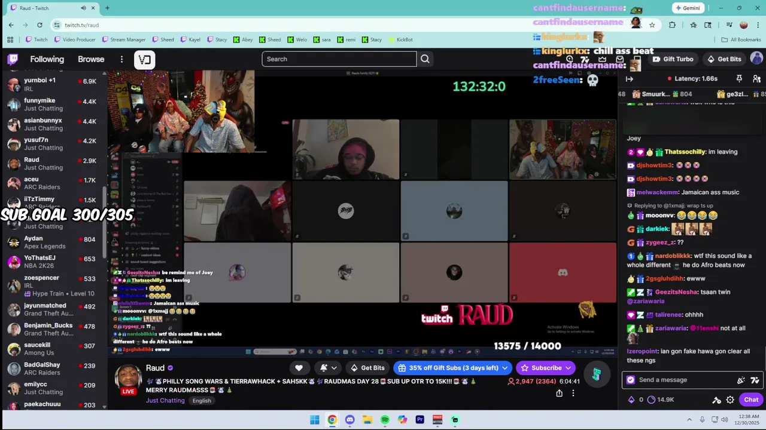Open the teal extension button beside Subscribe

tap(596, 374)
